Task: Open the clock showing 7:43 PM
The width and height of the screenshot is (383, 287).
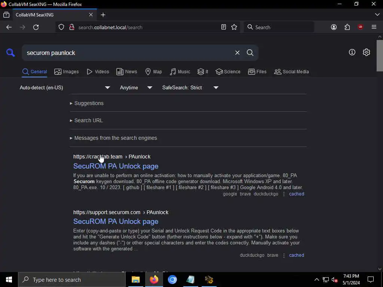Action: [351, 280]
